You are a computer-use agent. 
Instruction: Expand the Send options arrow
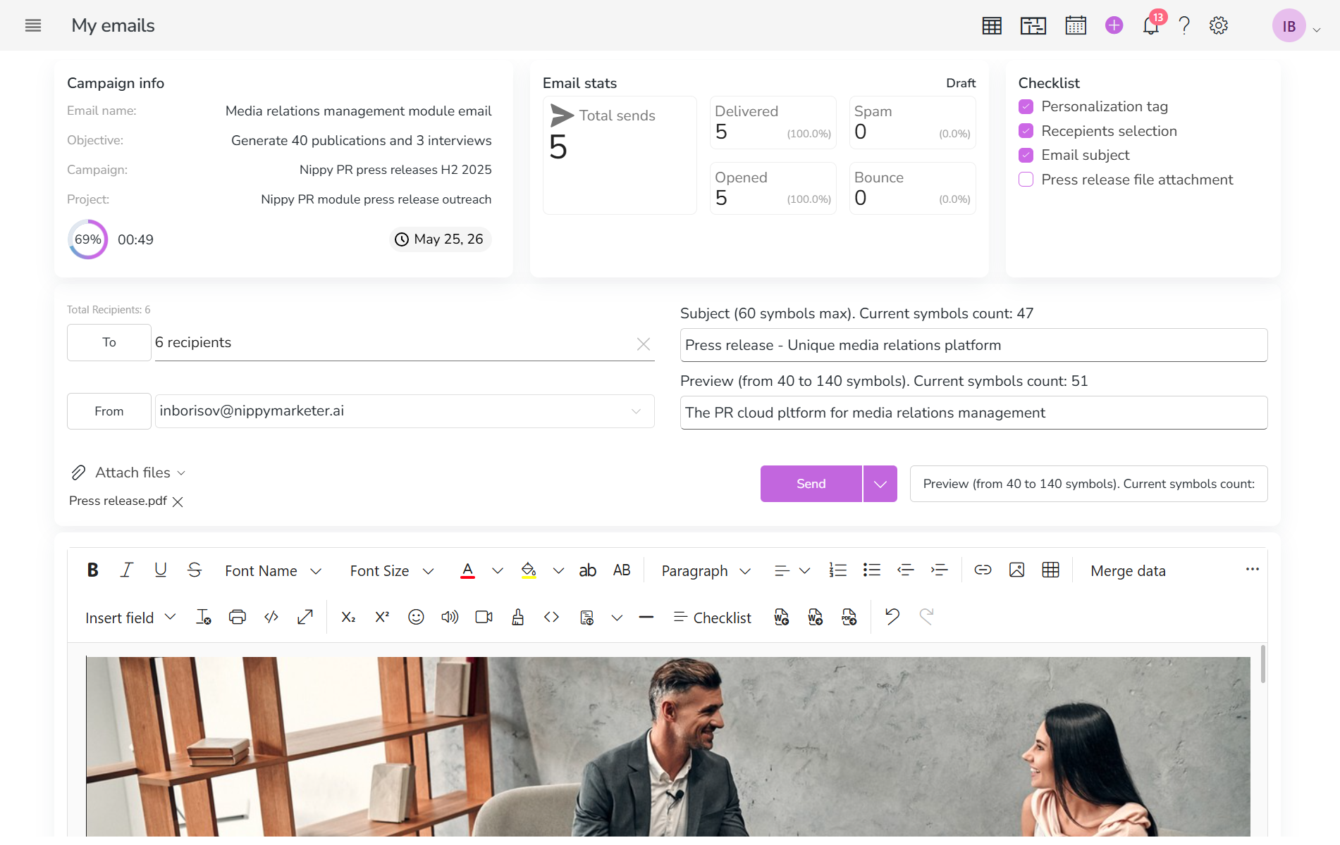click(880, 484)
